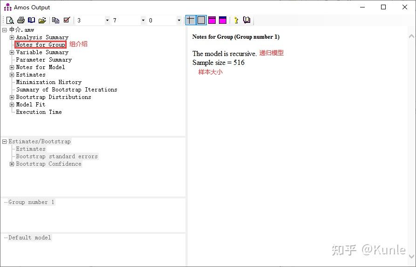
Task: Select Parameter Summary tree item
Action: pos(44,60)
